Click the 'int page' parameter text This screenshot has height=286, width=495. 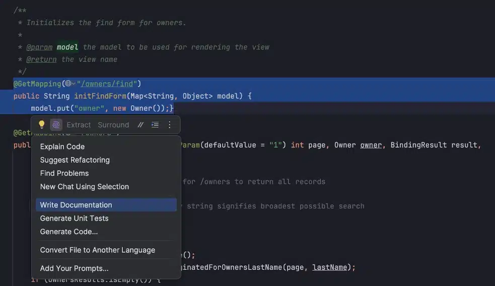pos(308,145)
